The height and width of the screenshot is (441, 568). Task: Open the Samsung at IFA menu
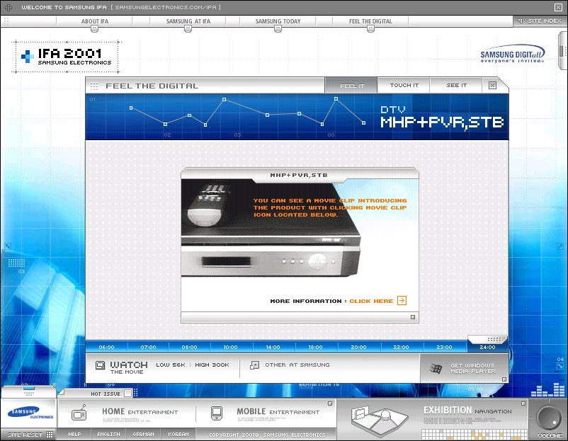pyautogui.click(x=188, y=21)
